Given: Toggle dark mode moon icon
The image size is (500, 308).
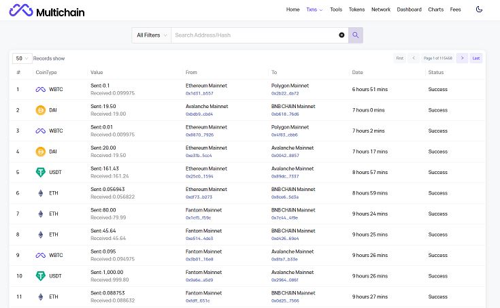Looking at the screenshot, I should pos(479,10).
